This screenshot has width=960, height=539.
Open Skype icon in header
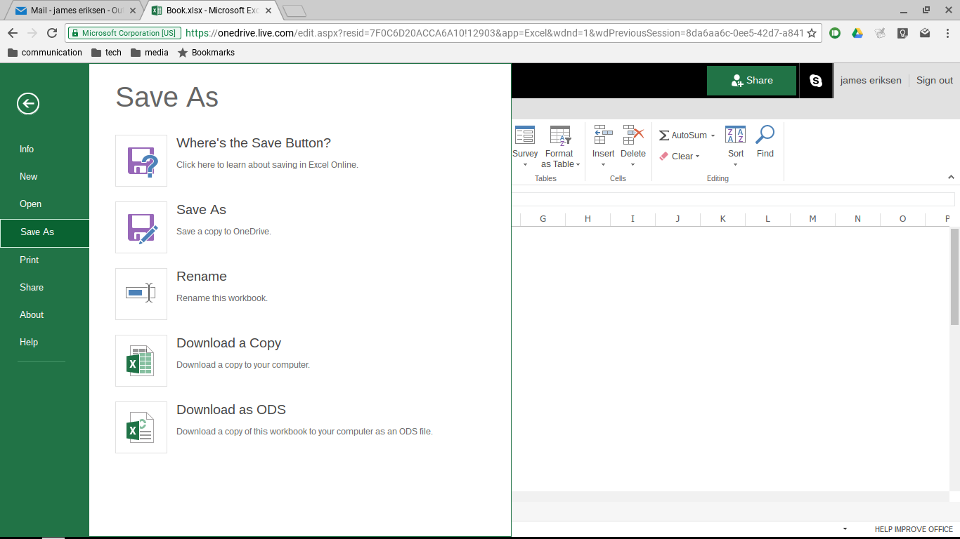coord(816,81)
